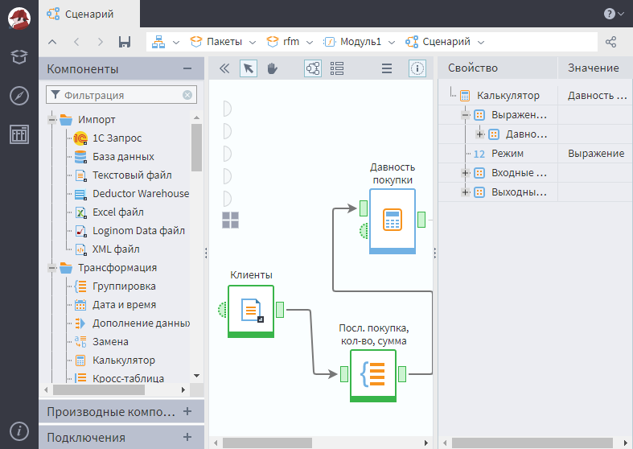The width and height of the screenshot is (633, 449).
Task: Clear the filter with the x button
Action: point(187,95)
